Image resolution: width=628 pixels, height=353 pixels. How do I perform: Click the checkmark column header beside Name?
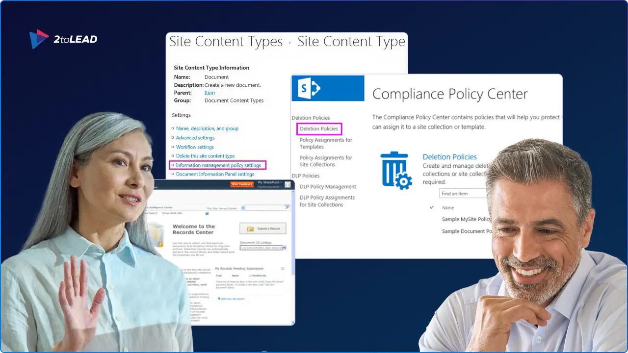(x=432, y=207)
